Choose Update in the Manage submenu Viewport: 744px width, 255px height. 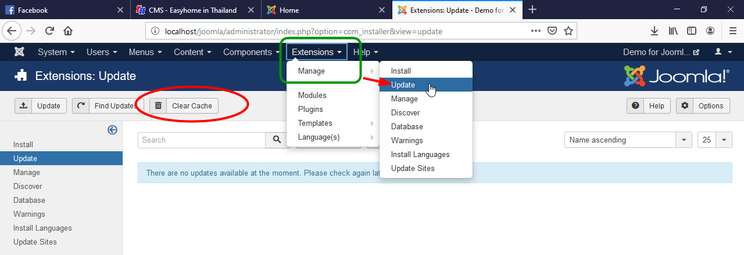426,85
